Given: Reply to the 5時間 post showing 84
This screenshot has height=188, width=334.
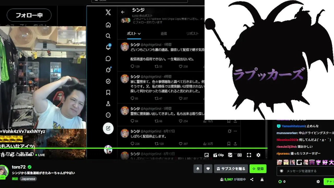Looking at the screenshot, I should [134, 121].
